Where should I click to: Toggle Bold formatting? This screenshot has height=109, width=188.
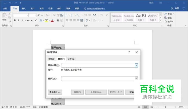(15, 20)
